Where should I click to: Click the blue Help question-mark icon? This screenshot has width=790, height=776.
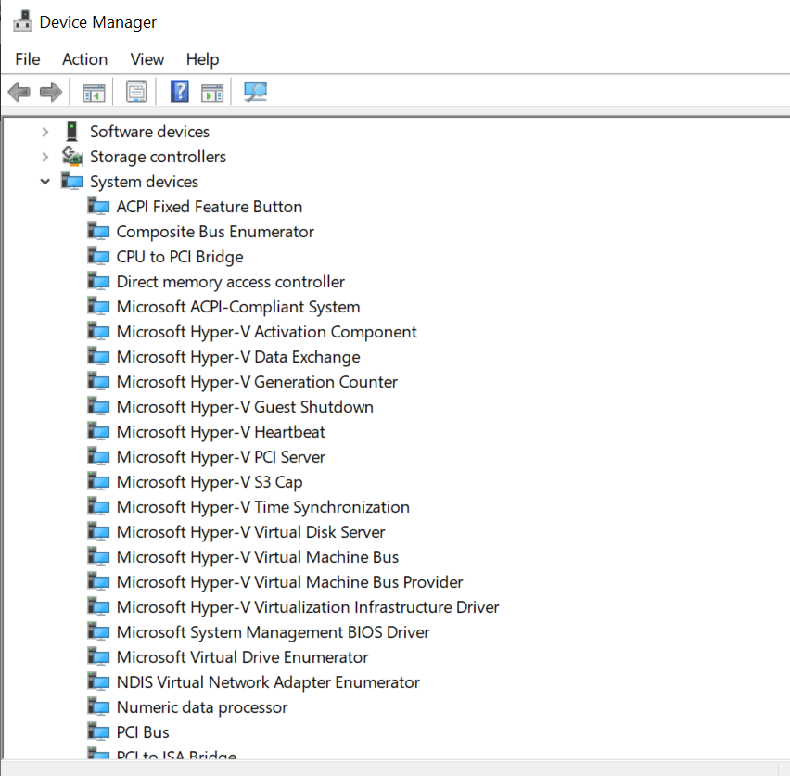tap(179, 92)
